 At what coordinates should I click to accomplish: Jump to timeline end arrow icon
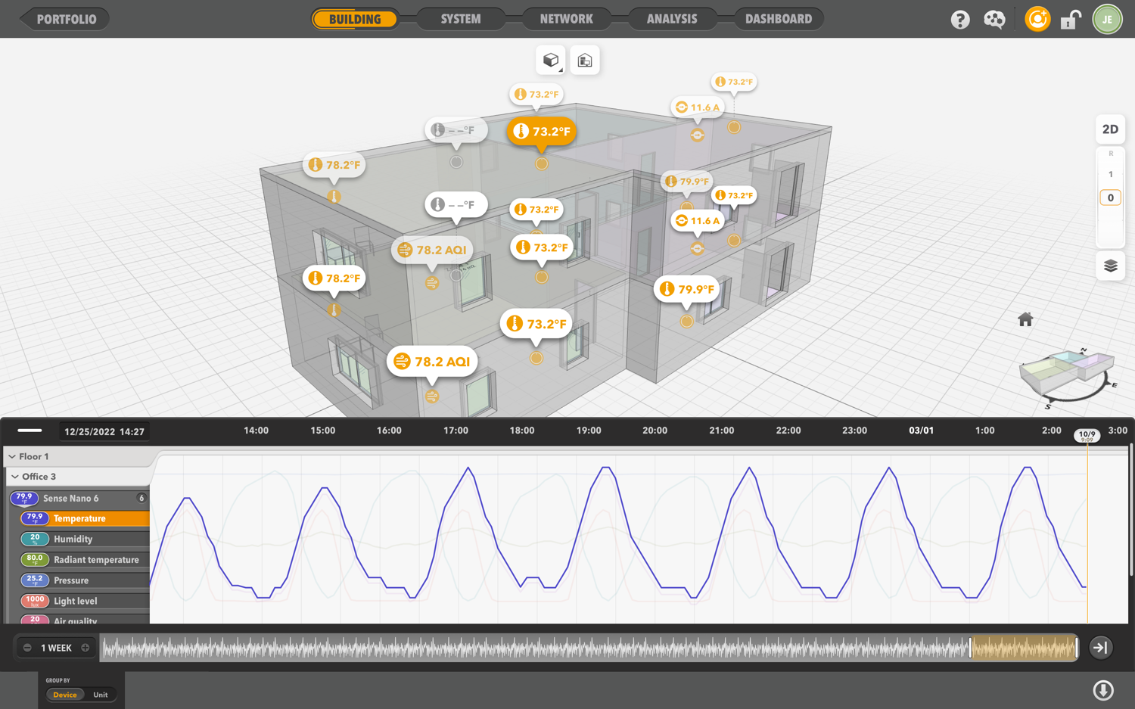(x=1101, y=648)
